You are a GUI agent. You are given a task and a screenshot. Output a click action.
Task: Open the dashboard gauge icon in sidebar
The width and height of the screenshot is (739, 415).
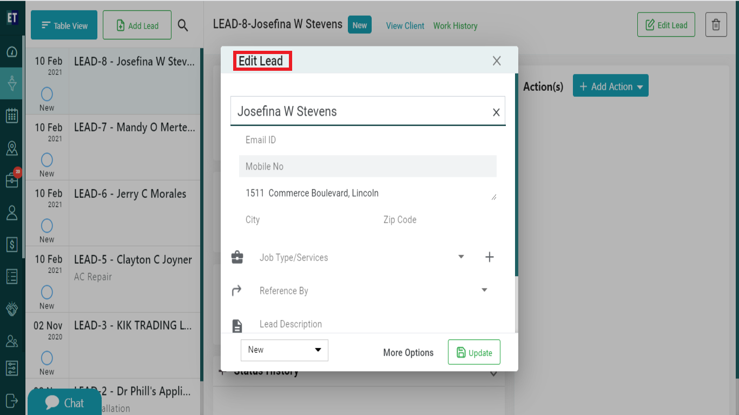pyautogui.click(x=12, y=52)
